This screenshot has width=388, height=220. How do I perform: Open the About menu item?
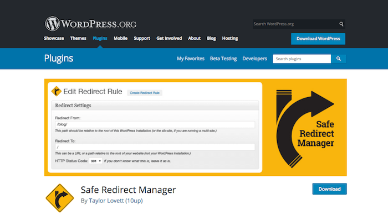(194, 38)
